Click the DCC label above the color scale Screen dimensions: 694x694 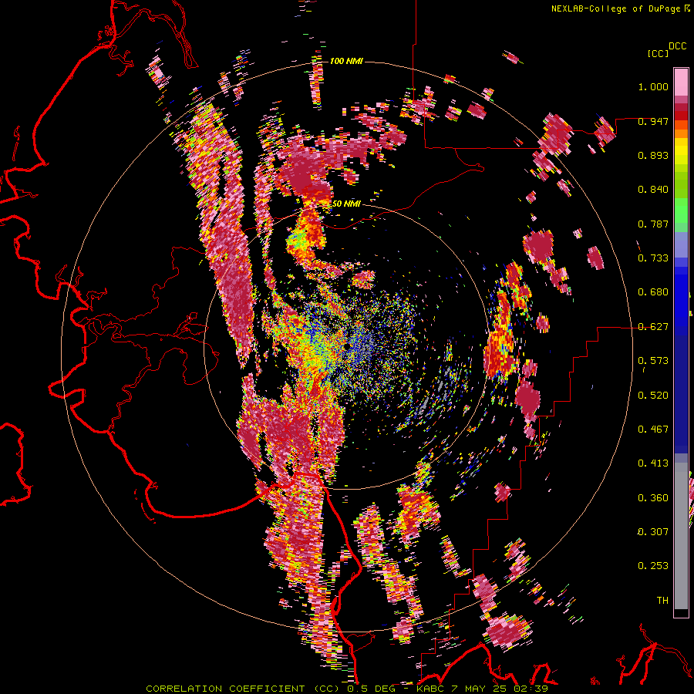tap(677, 45)
